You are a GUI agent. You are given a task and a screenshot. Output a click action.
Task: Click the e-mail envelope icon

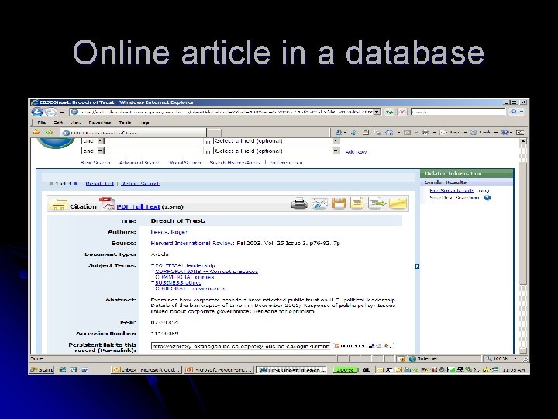pos(319,204)
